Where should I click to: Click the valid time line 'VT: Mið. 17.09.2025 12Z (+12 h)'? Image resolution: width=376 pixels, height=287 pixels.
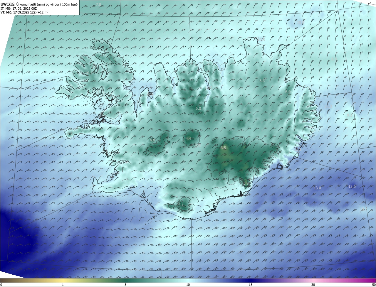[24, 12]
